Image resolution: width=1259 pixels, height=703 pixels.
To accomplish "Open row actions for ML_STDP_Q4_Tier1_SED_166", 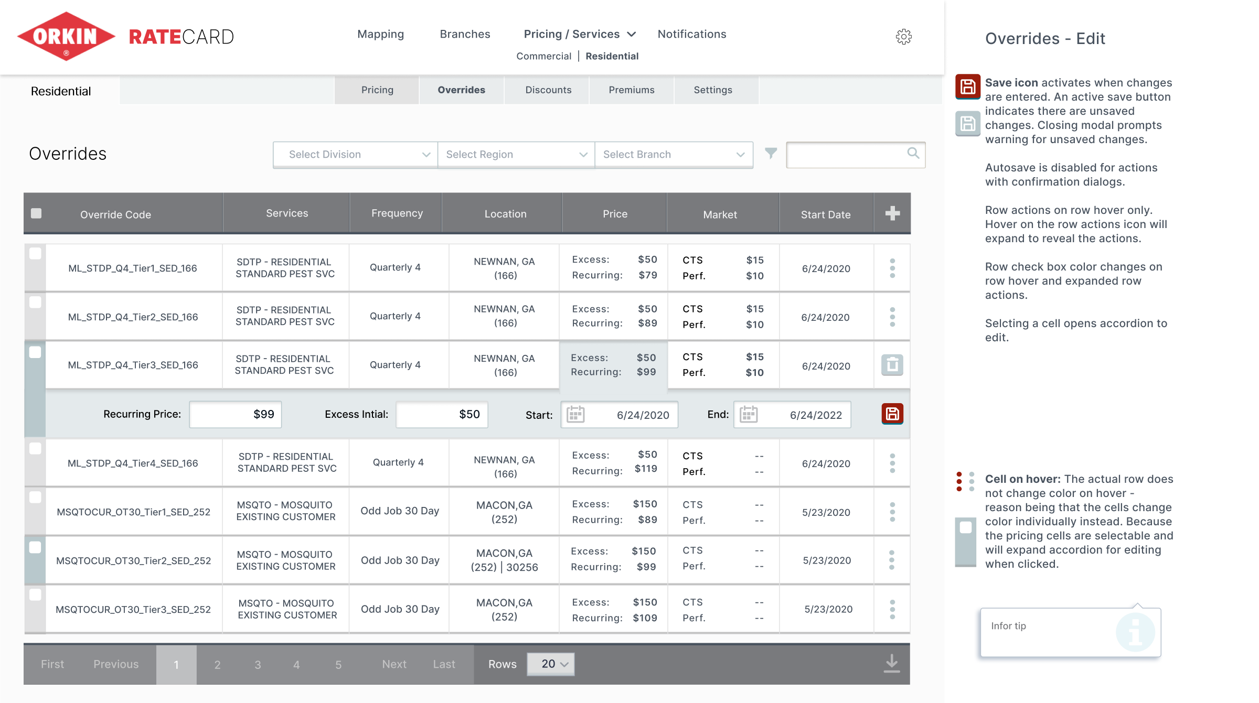I will tap(892, 268).
